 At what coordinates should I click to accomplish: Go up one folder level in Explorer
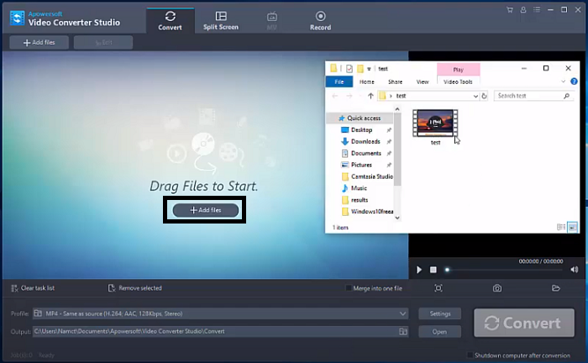pos(370,96)
